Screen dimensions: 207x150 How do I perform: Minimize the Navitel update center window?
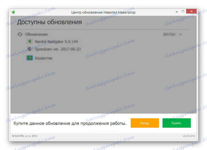pyautogui.click(x=177, y=12)
